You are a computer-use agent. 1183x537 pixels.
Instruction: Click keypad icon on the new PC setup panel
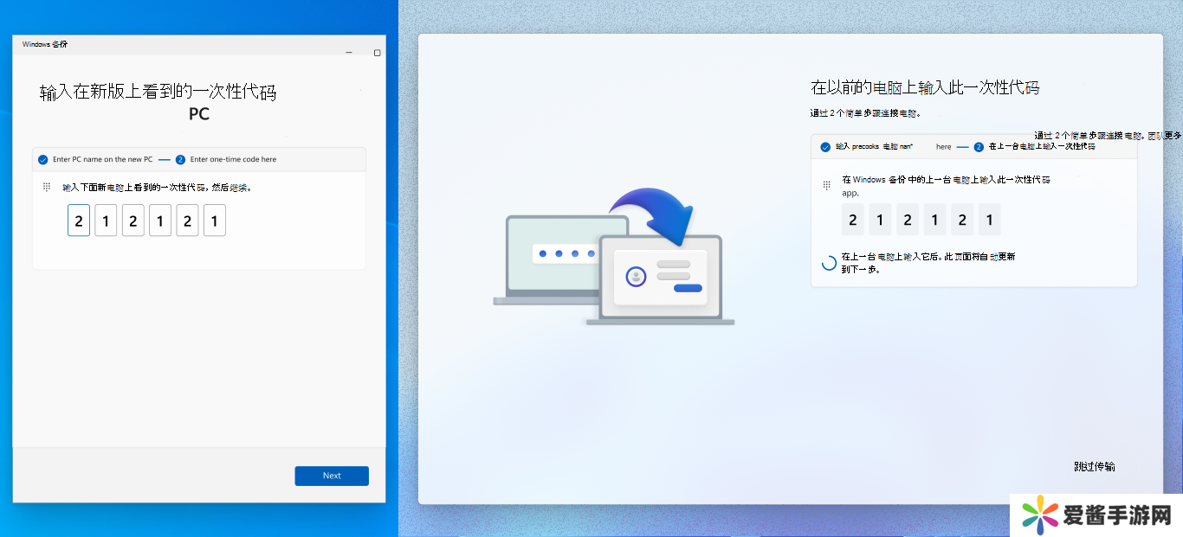(825, 180)
